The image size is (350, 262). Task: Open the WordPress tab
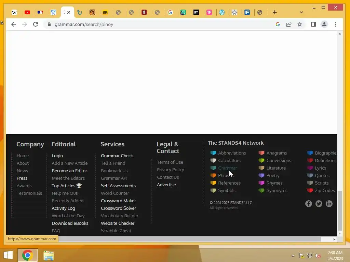click(x=221, y=13)
